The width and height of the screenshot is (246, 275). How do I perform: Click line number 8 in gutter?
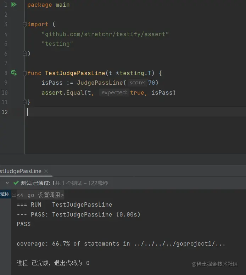click(6, 73)
